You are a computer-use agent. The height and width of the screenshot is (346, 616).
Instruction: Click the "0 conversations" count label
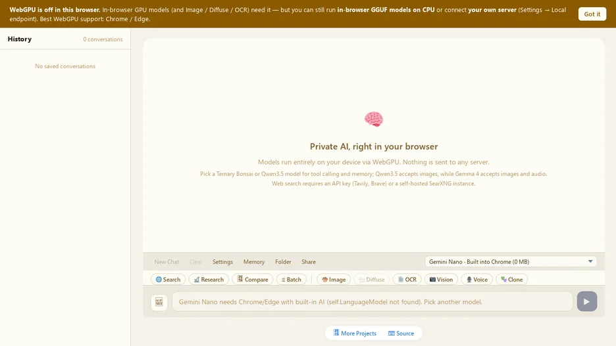coord(103,39)
